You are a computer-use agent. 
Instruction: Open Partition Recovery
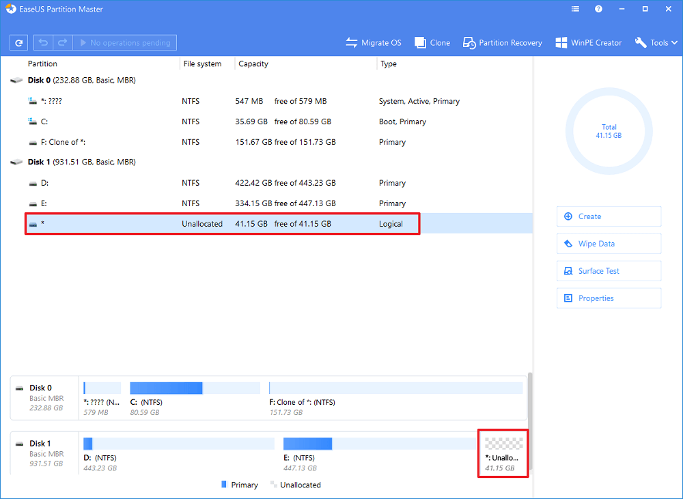(x=502, y=43)
